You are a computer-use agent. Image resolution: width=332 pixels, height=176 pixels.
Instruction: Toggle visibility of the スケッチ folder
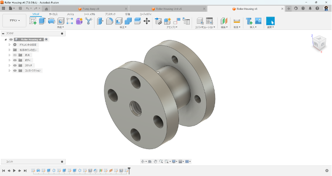[15, 66]
